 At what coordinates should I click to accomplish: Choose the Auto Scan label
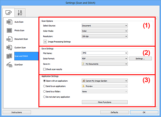click(19, 22)
